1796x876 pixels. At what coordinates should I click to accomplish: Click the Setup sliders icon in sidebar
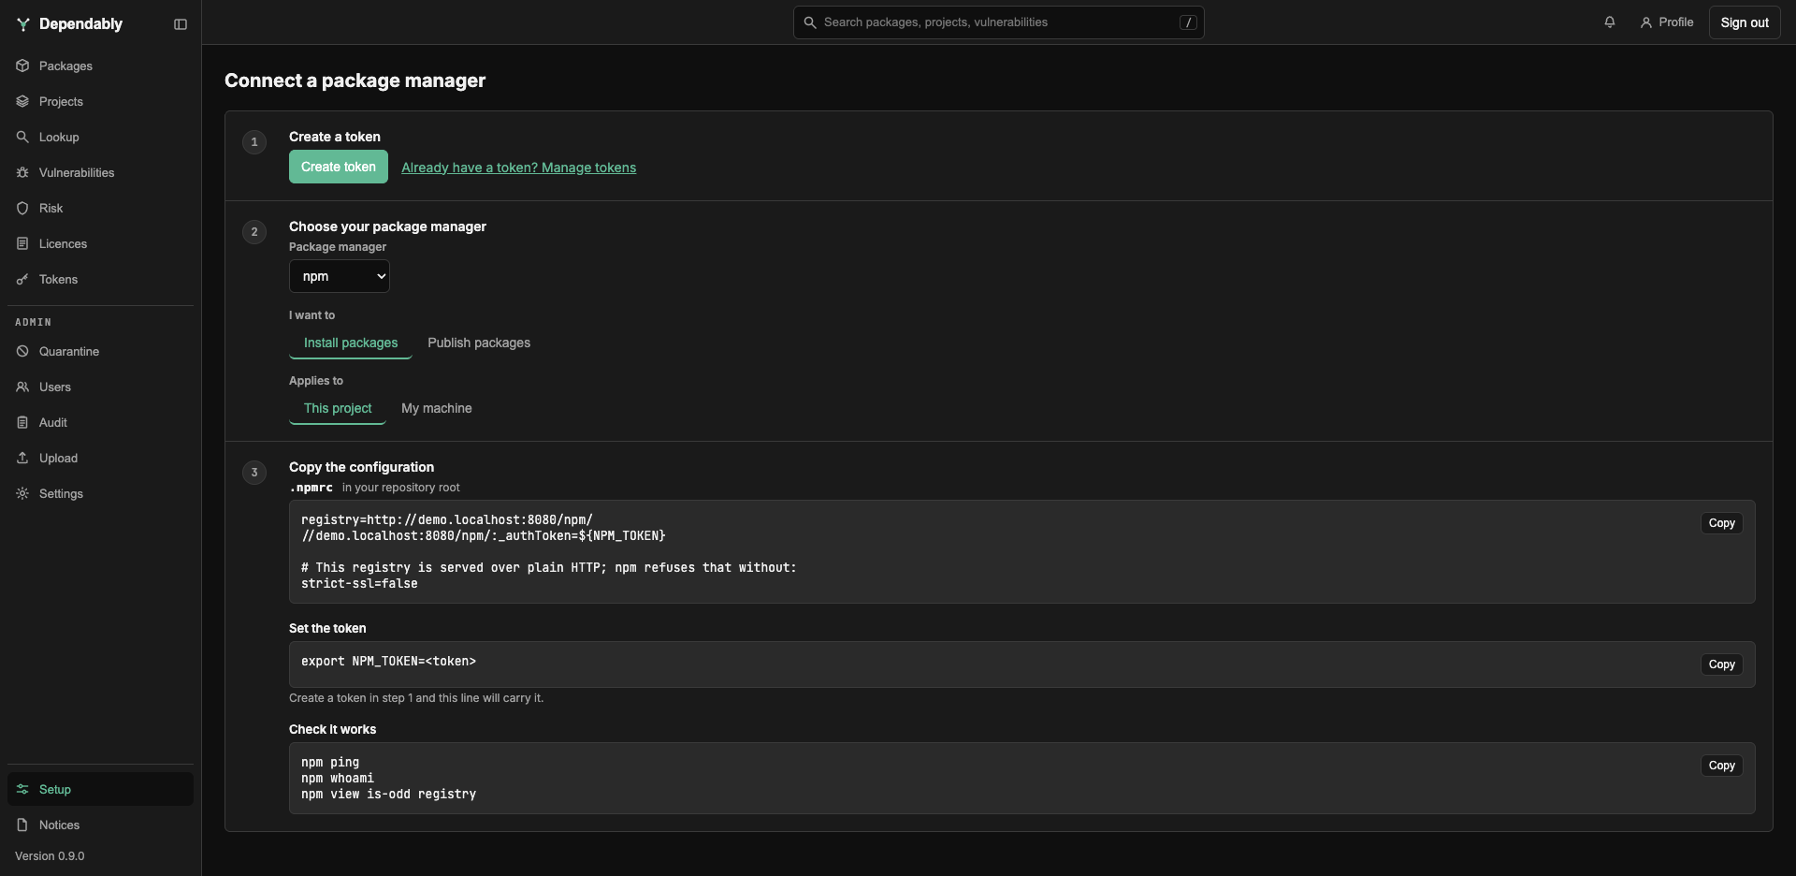click(x=22, y=789)
